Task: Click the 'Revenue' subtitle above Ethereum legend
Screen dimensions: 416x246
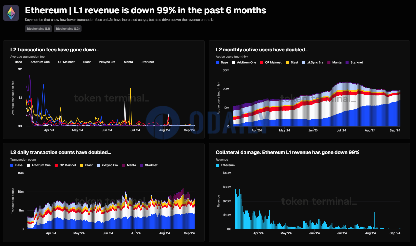Action: tap(222, 160)
